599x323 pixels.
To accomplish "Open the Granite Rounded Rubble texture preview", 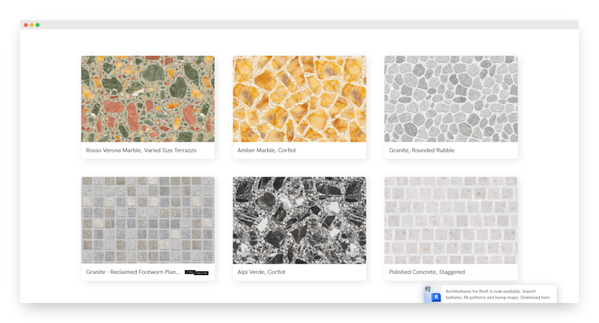I will 450,99.
